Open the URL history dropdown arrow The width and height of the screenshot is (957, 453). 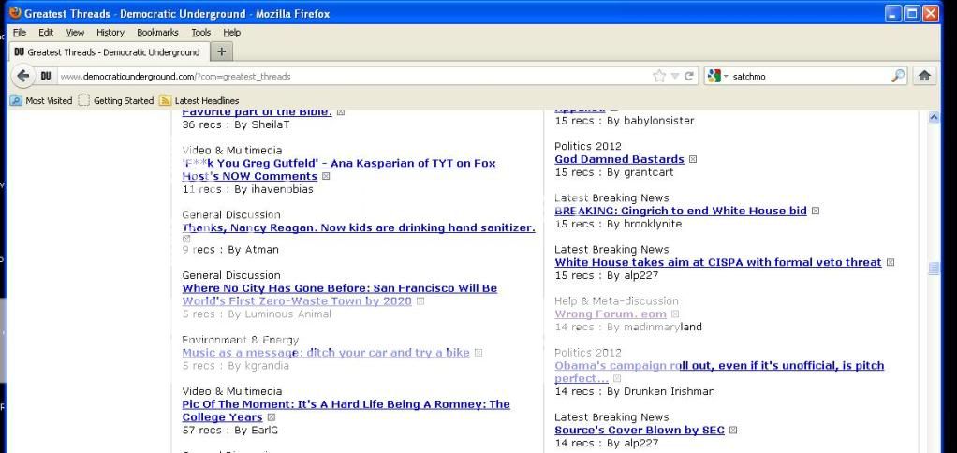click(674, 76)
